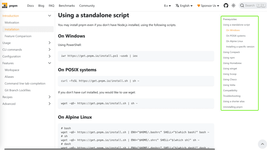Open the Community menu item
This screenshot has width=267, height=150.
pyautogui.click(x=87, y=6)
